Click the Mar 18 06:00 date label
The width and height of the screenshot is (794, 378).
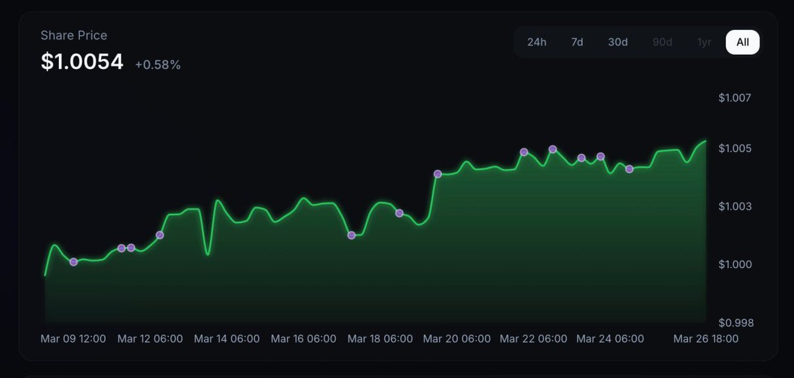(x=380, y=339)
